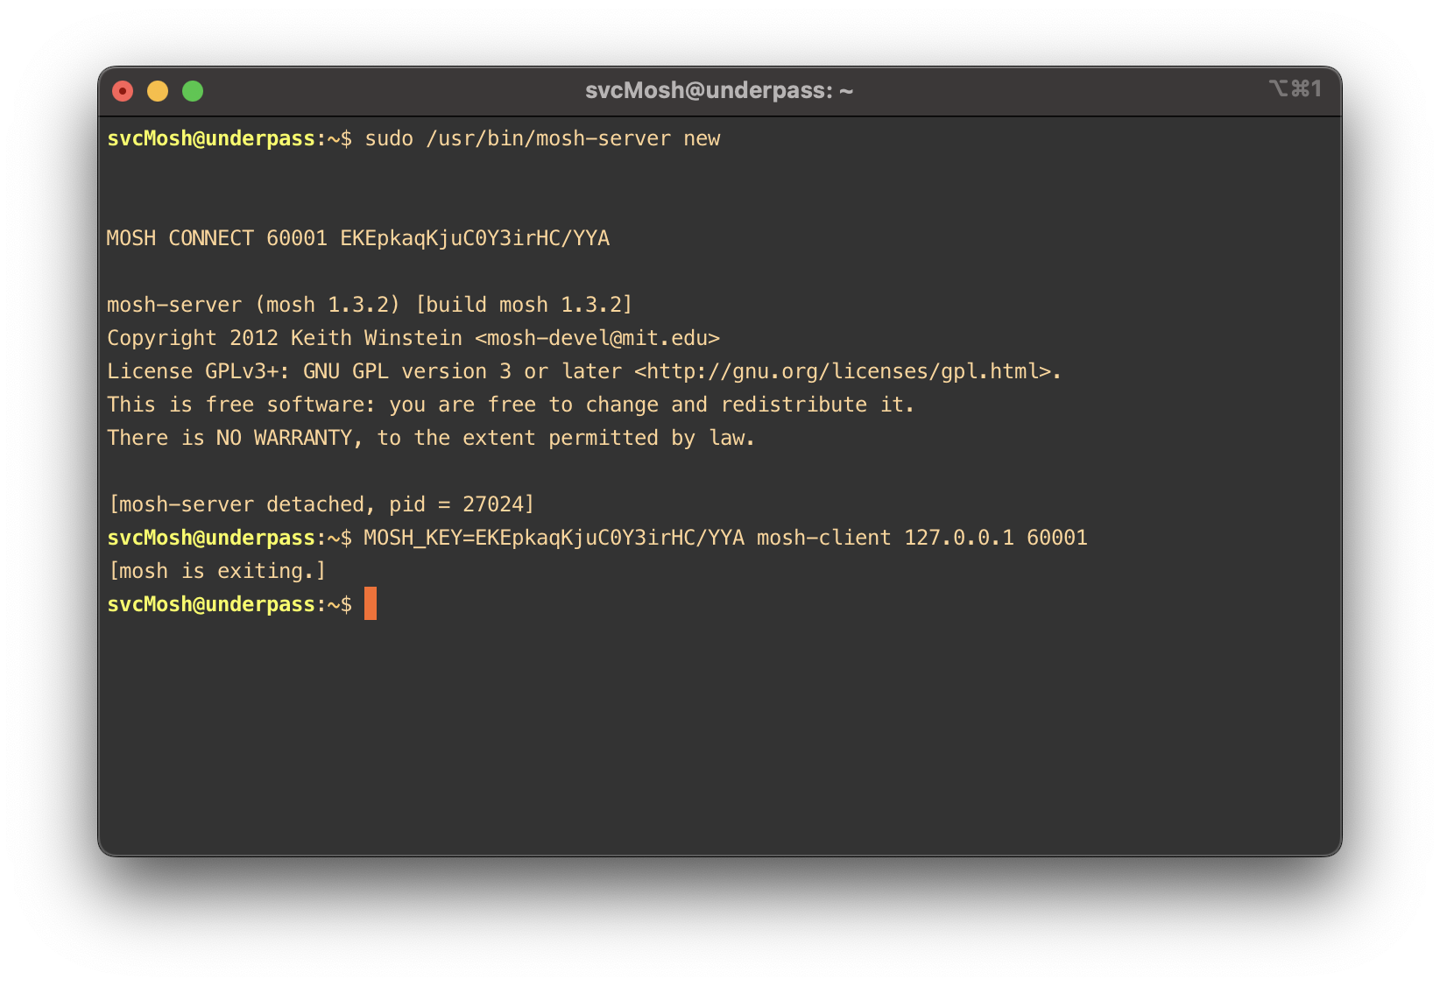The image size is (1440, 986).
Task: Close the terminal window with red button
Action: [123, 91]
